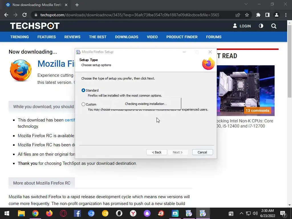
Task: Open the FORUMS nav item
Action: coord(214,37)
